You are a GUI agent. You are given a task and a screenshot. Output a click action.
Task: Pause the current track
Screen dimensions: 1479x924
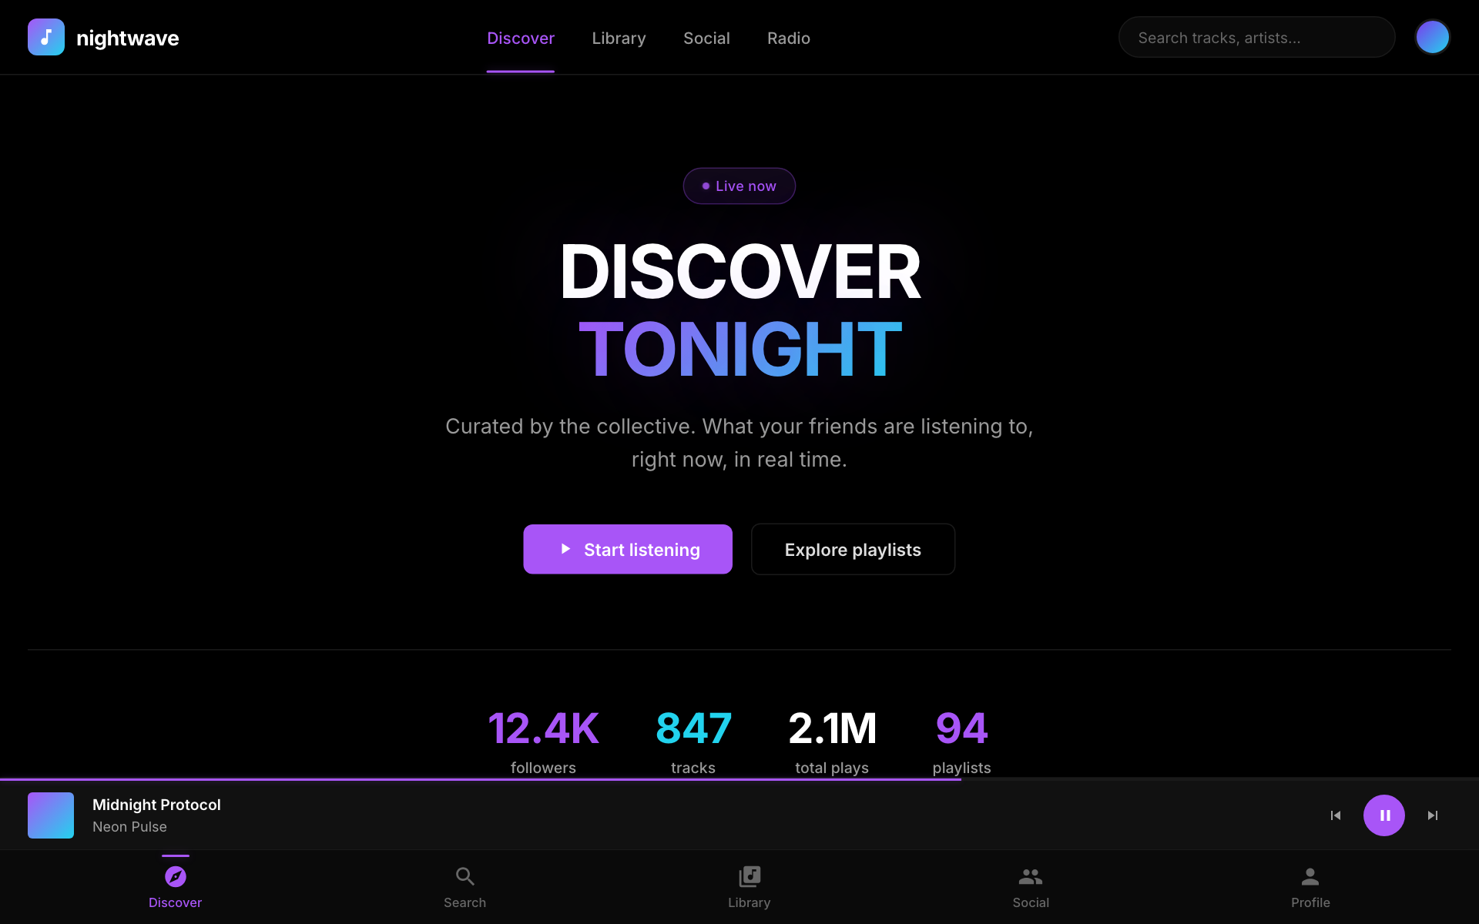[x=1383, y=815]
